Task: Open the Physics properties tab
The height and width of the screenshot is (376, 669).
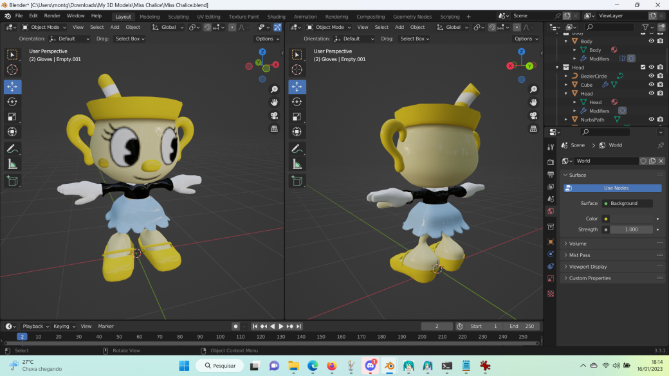Action: 551,254
